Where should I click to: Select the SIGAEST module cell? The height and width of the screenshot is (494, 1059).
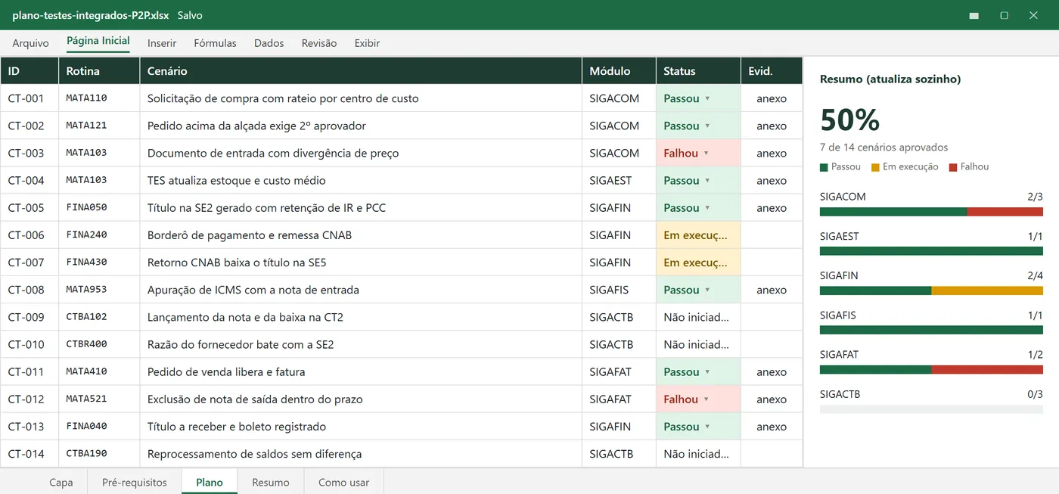(619, 180)
